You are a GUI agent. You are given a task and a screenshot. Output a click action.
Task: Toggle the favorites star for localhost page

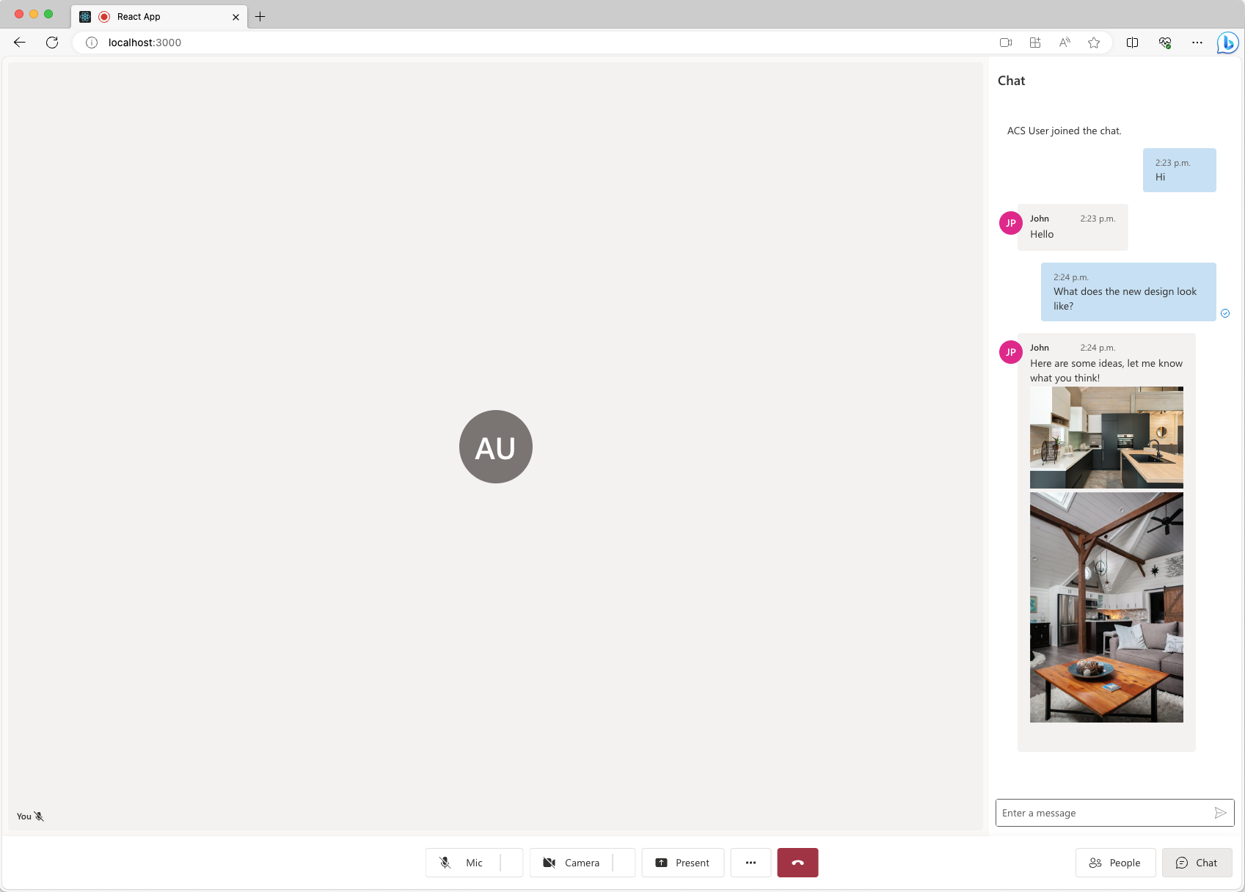(1094, 43)
